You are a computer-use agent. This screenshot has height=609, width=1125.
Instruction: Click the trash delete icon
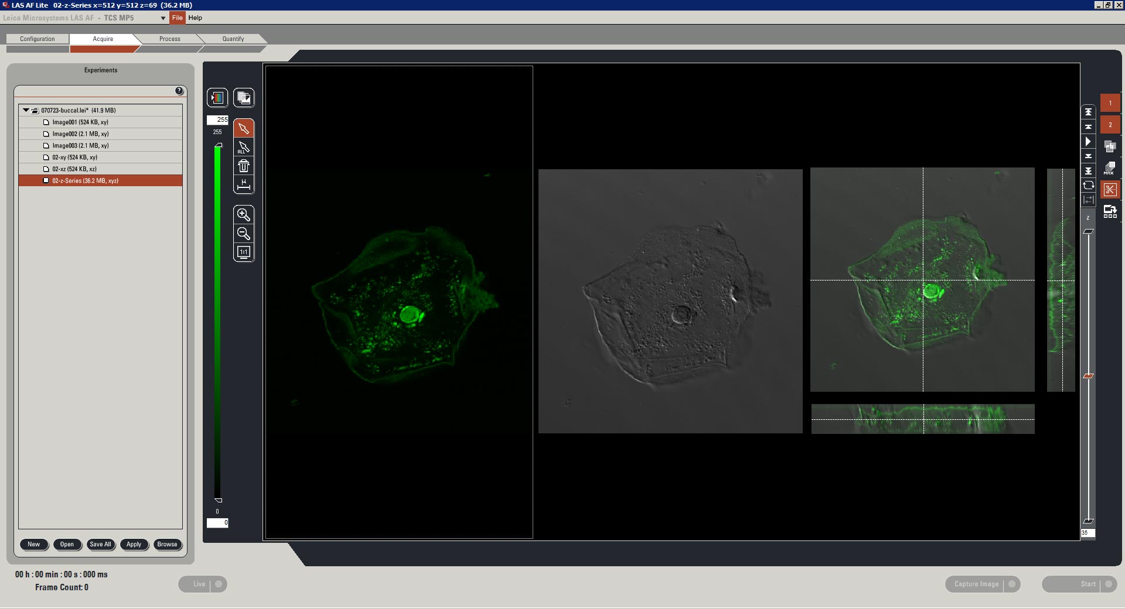pyautogui.click(x=243, y=166)
